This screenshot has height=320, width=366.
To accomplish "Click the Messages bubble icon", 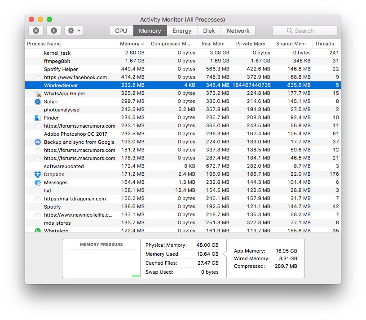I will [38, 182].
